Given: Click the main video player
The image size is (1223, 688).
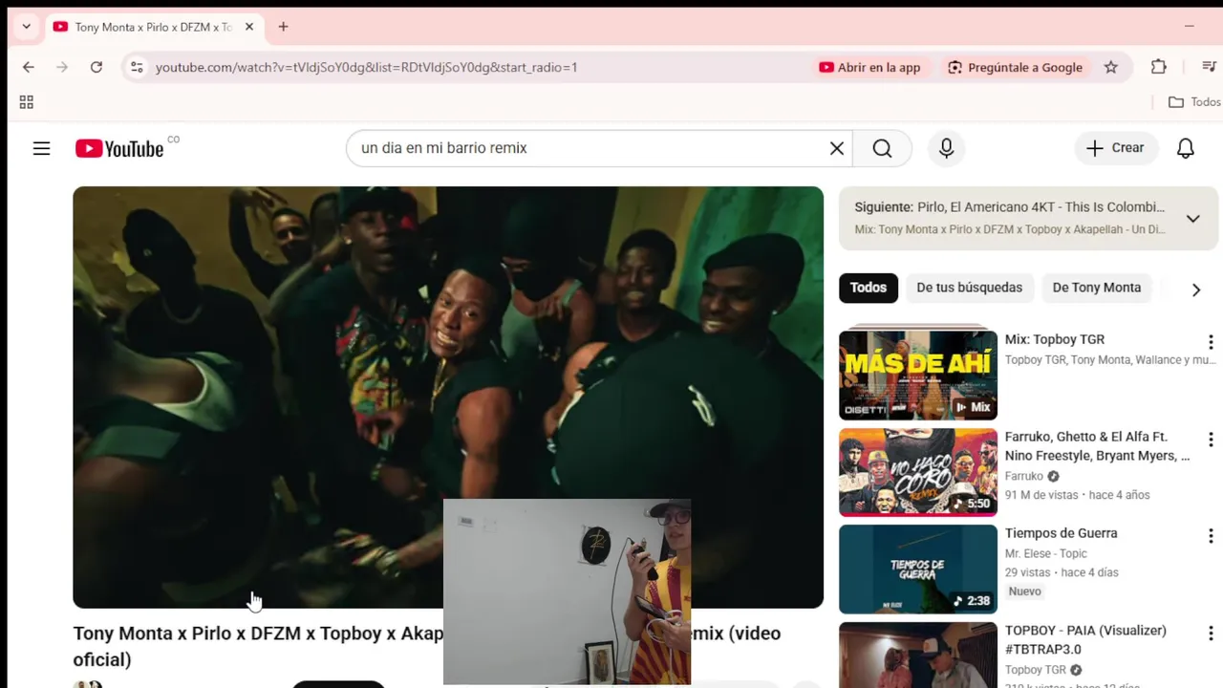Looking at the screenshot, I should tap(448, 397).
